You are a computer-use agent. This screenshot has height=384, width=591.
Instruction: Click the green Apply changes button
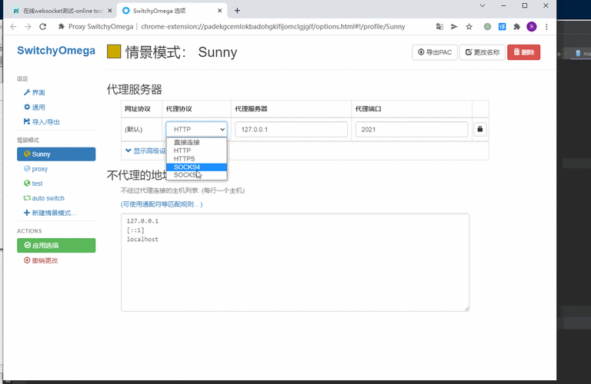(56, 246)
